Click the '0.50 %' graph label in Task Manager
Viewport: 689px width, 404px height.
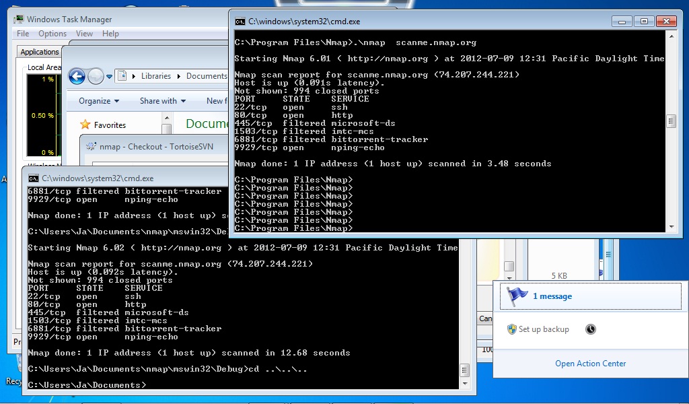(x=42, y=116)
